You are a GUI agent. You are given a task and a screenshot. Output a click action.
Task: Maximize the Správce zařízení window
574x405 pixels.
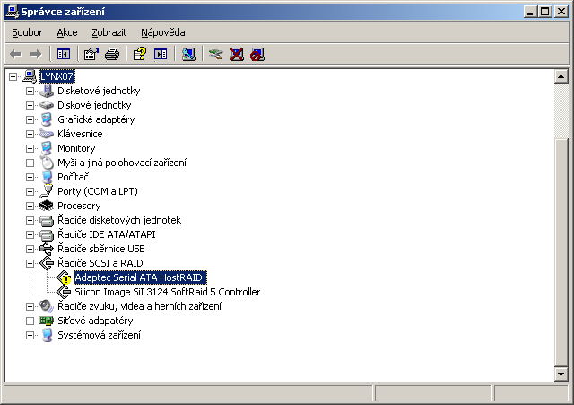(x=545, y=12)
